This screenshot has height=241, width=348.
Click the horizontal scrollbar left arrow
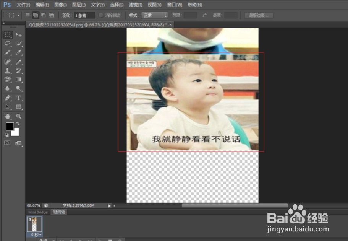tap(114, 206)
